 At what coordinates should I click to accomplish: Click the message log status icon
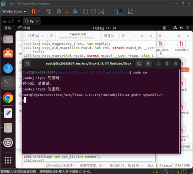185,172
